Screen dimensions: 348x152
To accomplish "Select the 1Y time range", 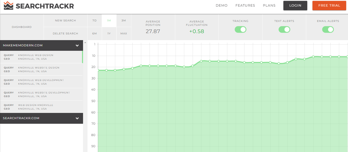I will pyautogui.click(x=109, y=33).
